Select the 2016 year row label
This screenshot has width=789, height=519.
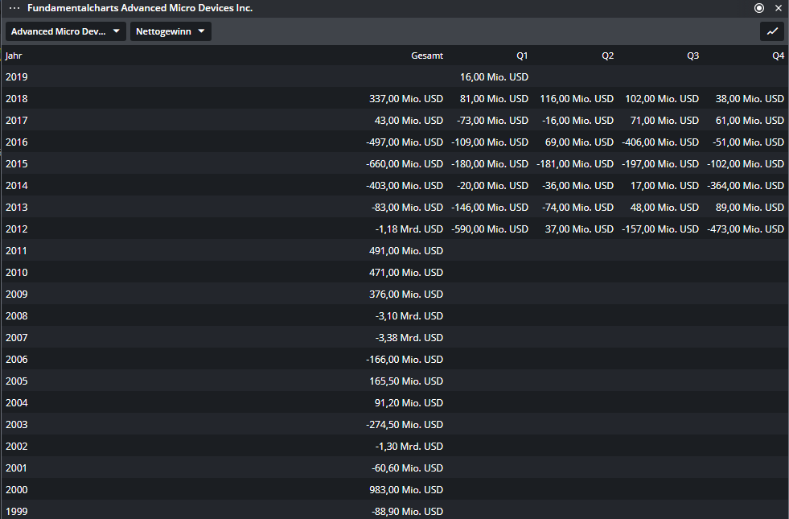tap(17, 142)
